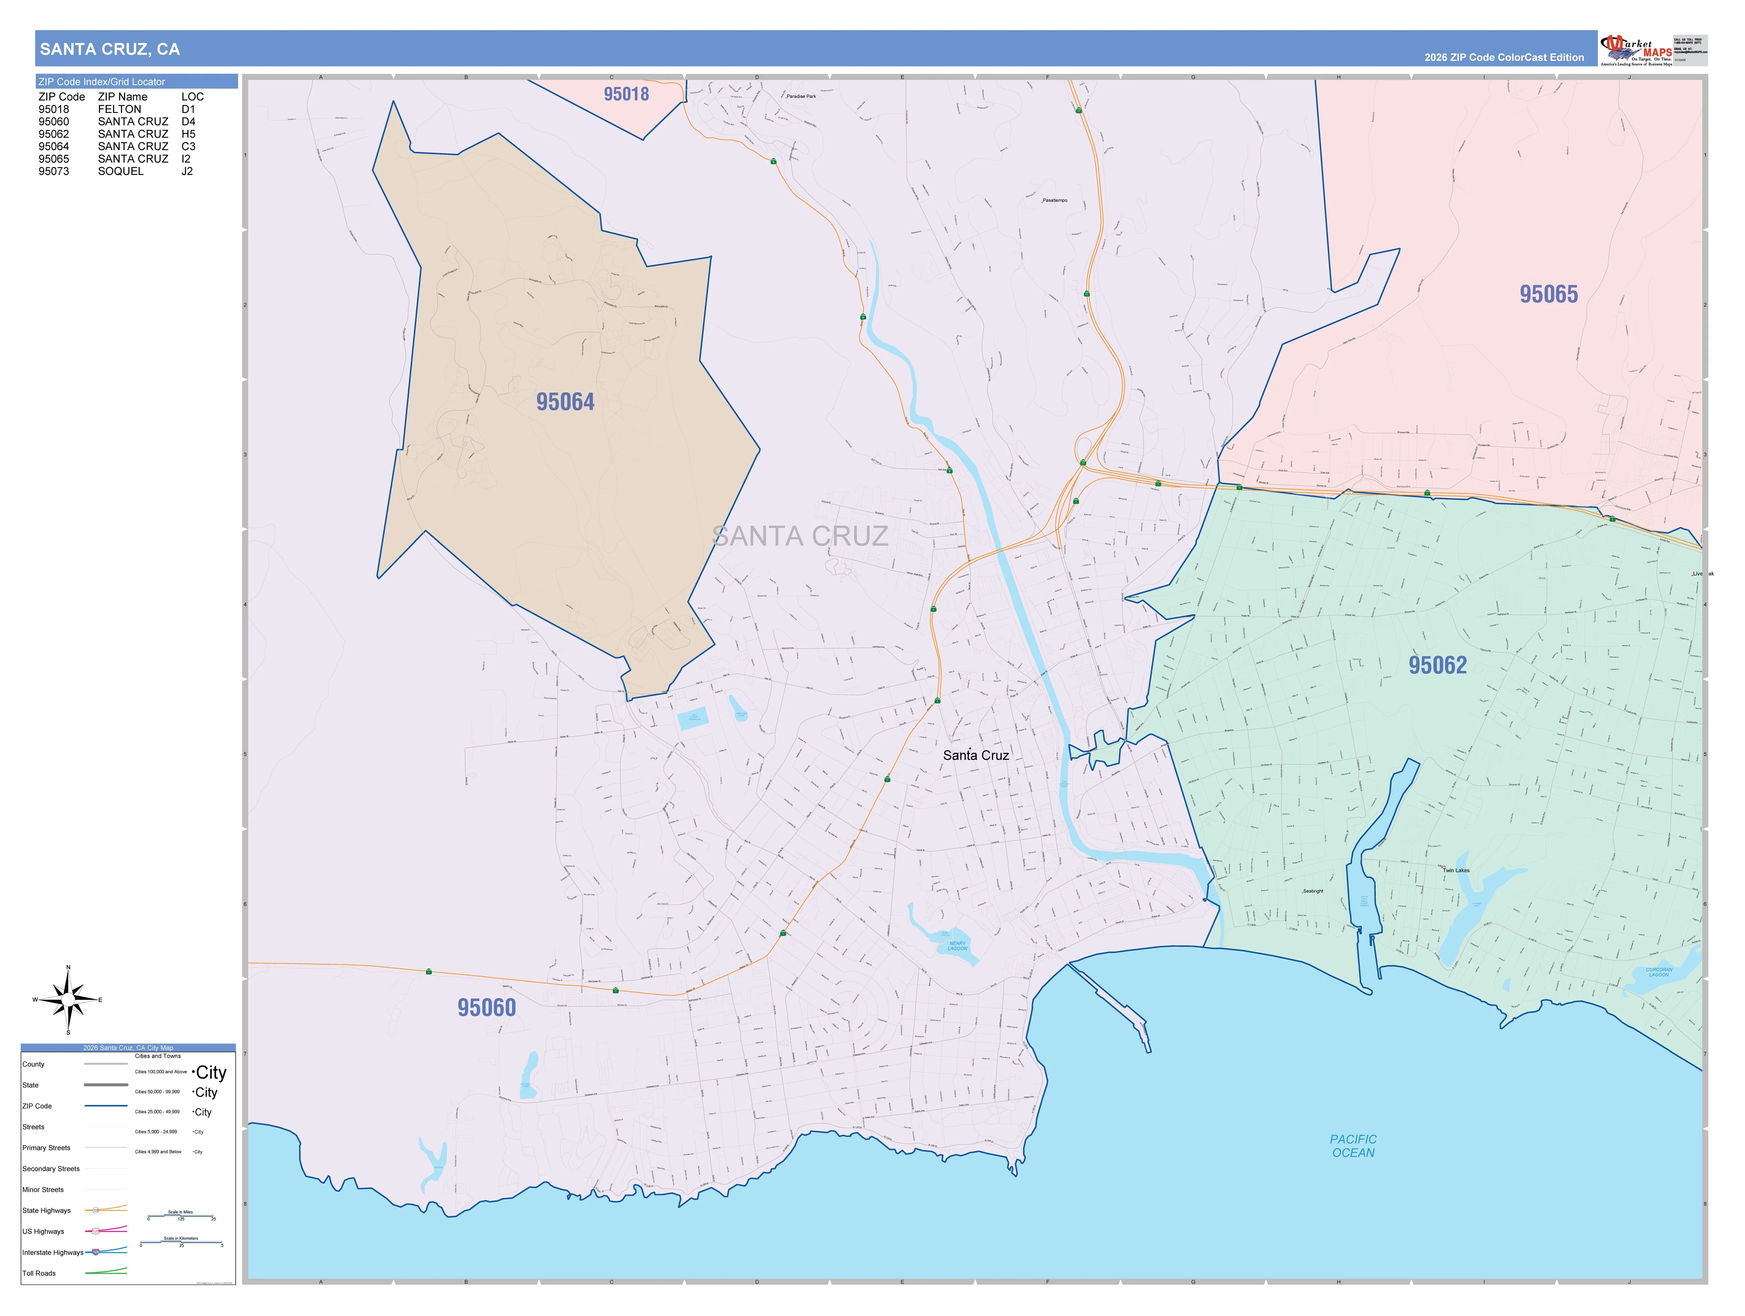Click 'Cities 100,000 and Above' legend text
Screen dimensions: 1745x1316
pos(161,1071)
